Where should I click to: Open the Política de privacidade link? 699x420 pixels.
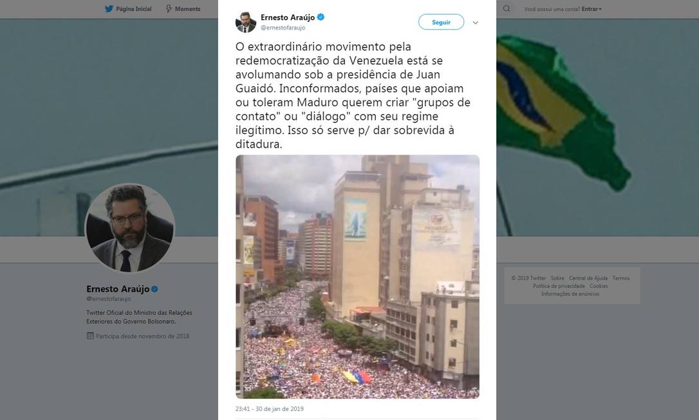[x=559, y=286]
